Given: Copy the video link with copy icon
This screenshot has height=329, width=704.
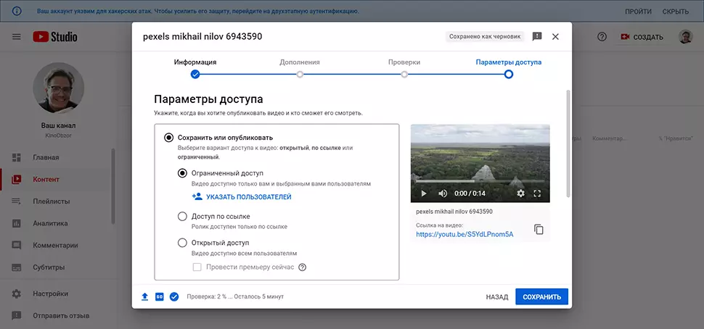Looking at the screenshot, I should [x=539, y=230].
